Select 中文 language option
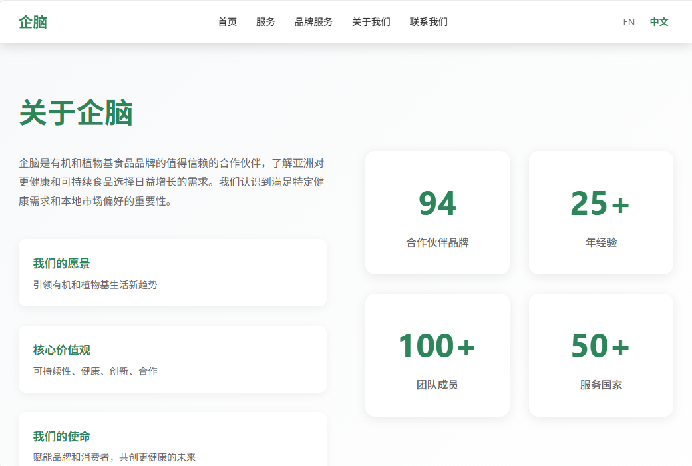The width and height of the screenshot is (692, 466). click(x=659, y=22)
